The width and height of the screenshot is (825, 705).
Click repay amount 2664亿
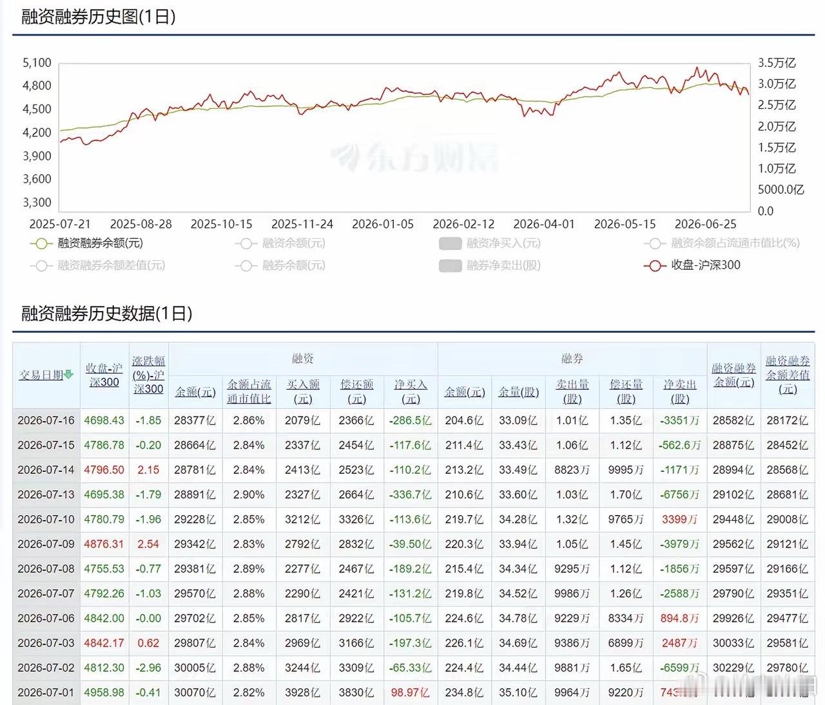[356, 495]
